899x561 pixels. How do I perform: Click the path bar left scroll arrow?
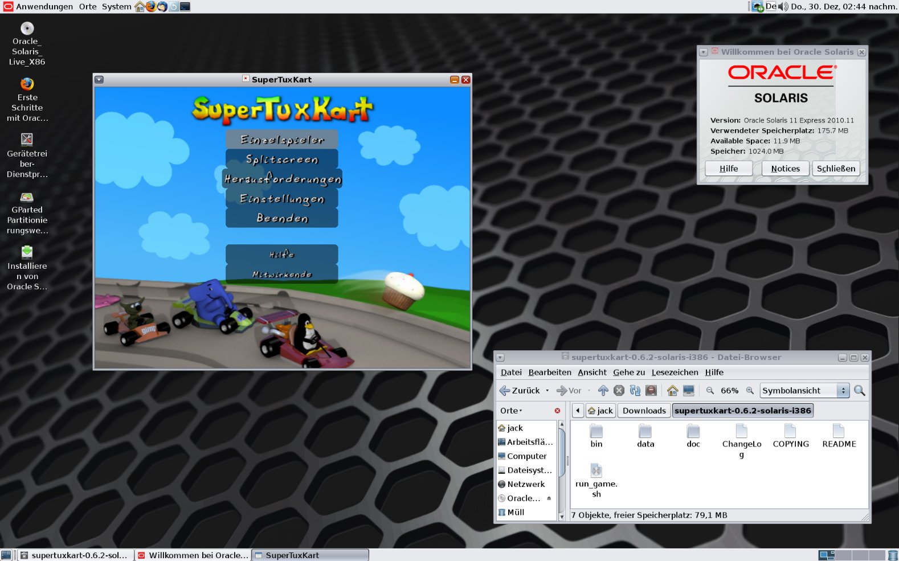pos(578,410)
